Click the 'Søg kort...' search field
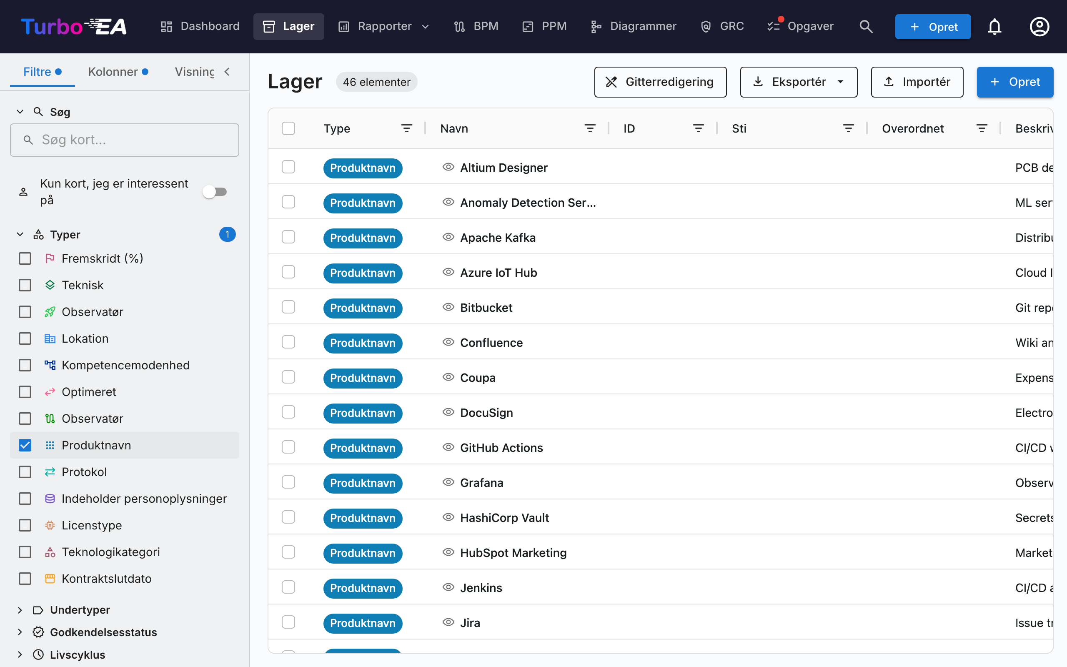This screenshot has width=1067, height=667. coord(125,140)
